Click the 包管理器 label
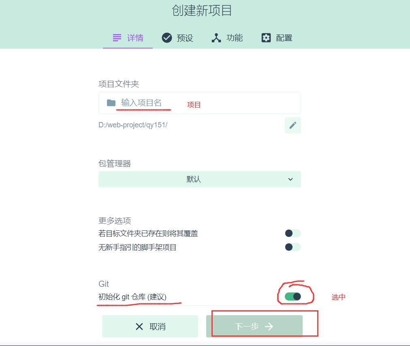Viewport: 410px width, 346px height. pos(115,163)
